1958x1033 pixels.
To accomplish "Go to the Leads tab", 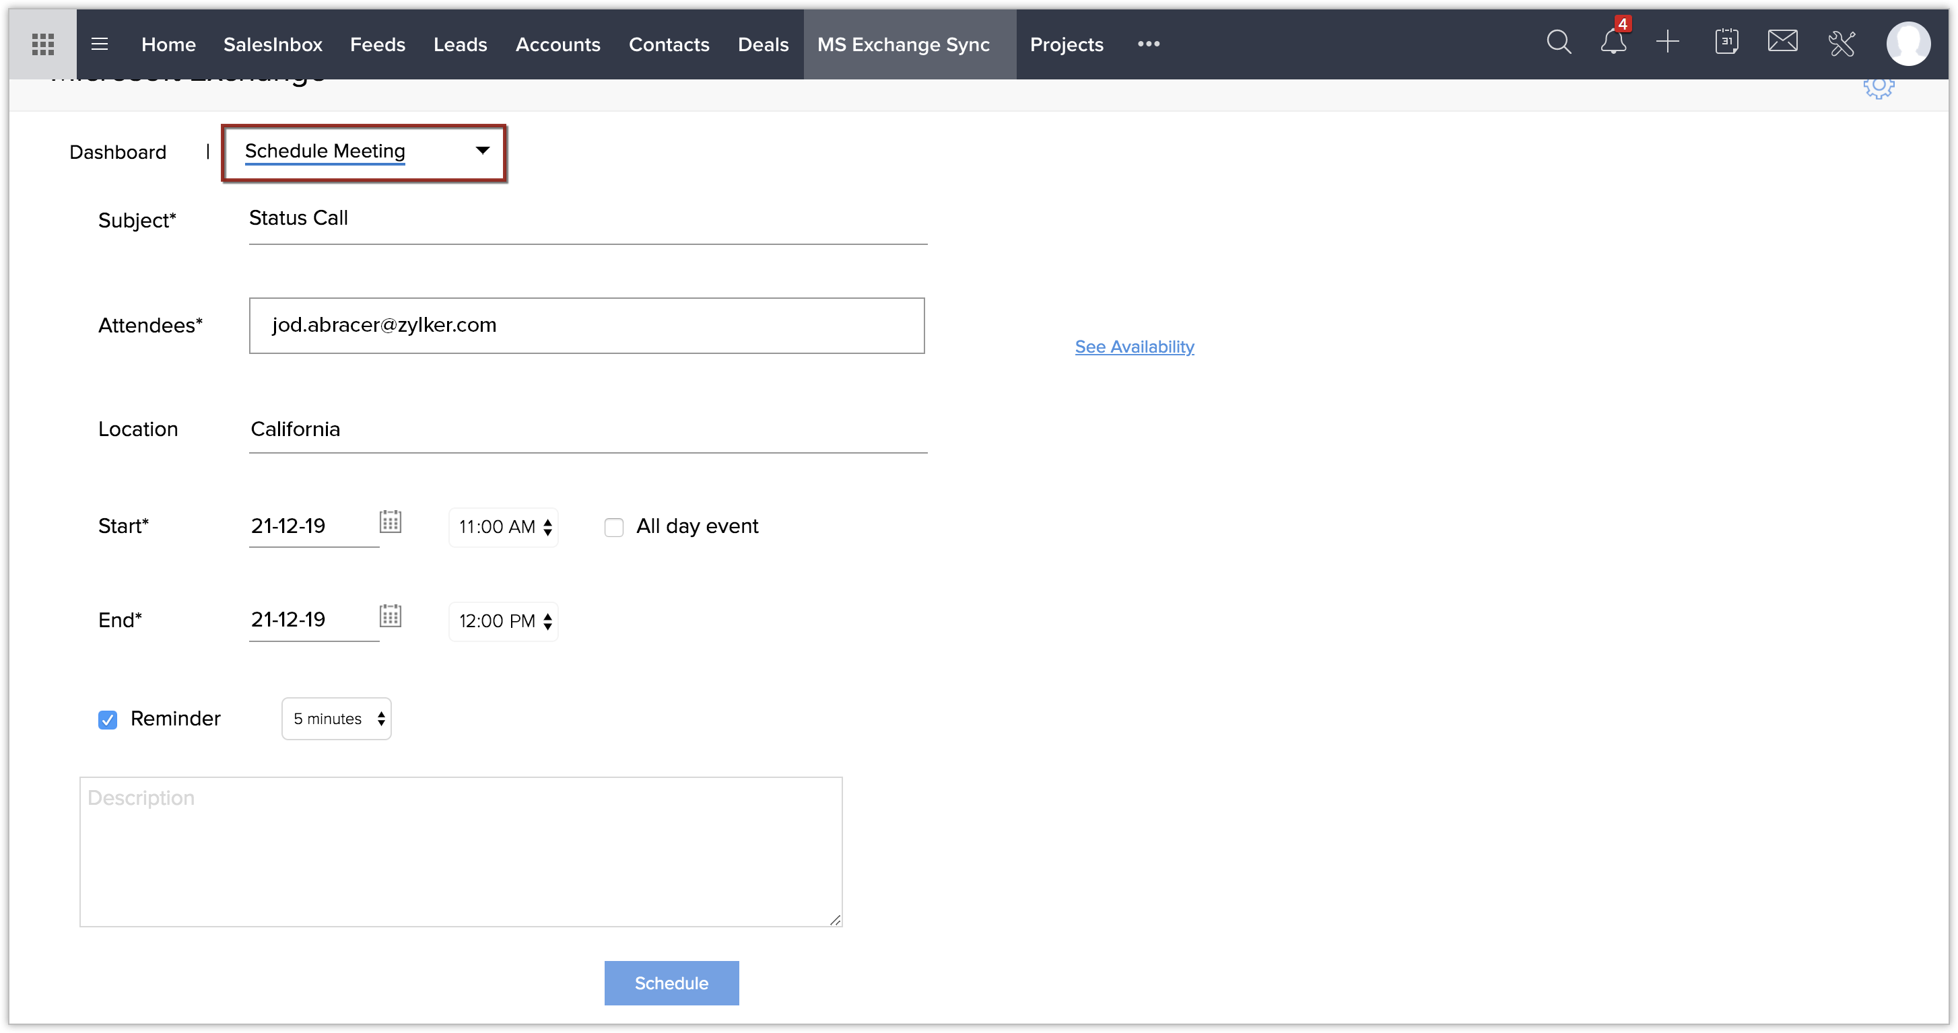I will (460, 44).
